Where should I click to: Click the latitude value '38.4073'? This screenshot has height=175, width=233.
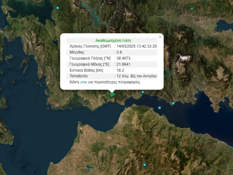(123, 58)
